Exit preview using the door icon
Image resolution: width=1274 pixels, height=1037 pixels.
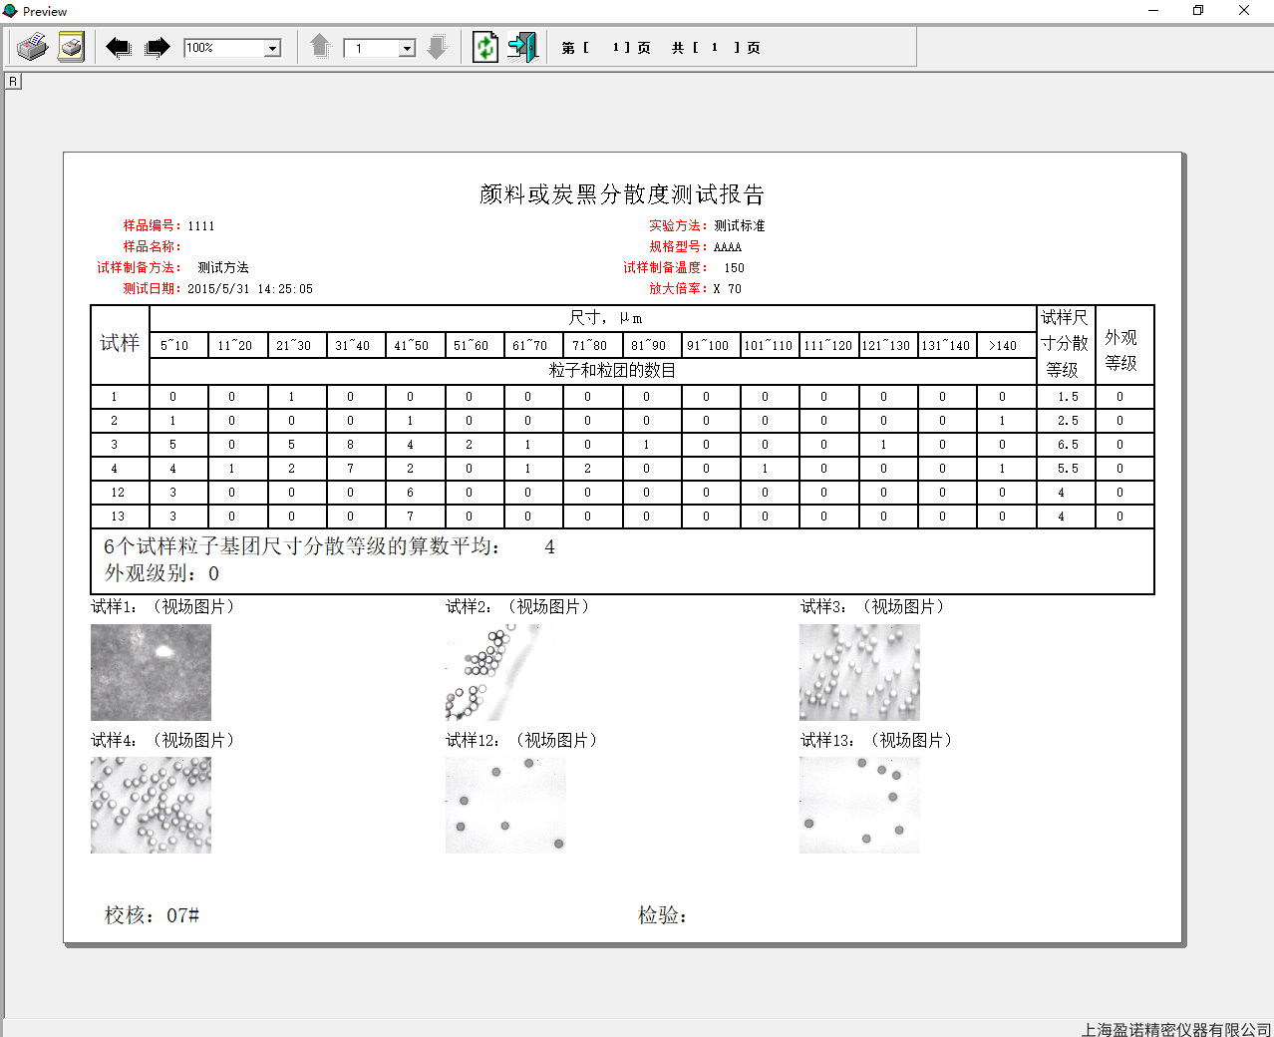click(x=522, y=47)
